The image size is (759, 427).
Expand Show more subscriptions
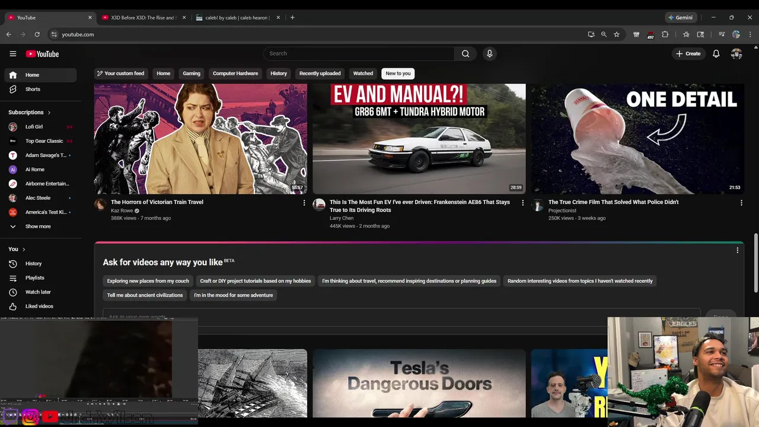[40, 226]
